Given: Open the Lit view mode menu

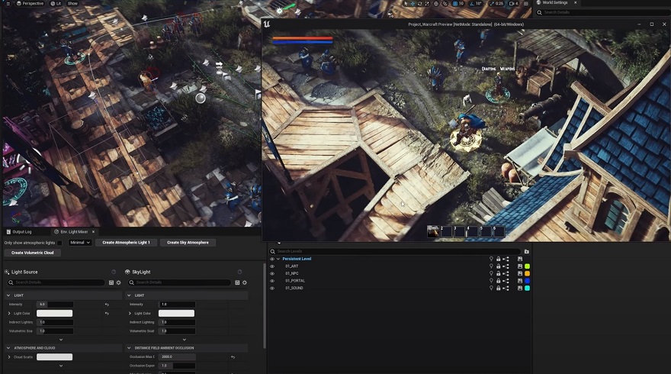Looking at the screenshot, I should 56,3.
